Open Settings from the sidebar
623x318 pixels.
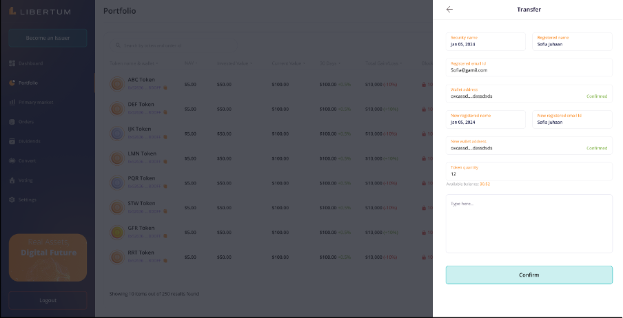click(x=27, y=200)
